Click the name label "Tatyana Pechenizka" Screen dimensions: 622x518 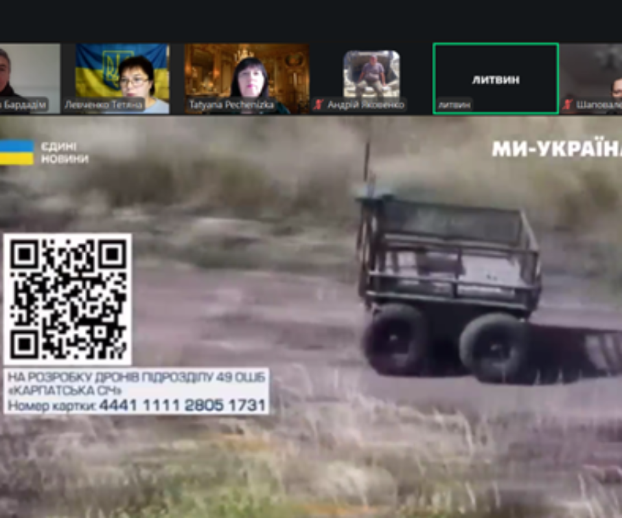[x=231, y=105]
